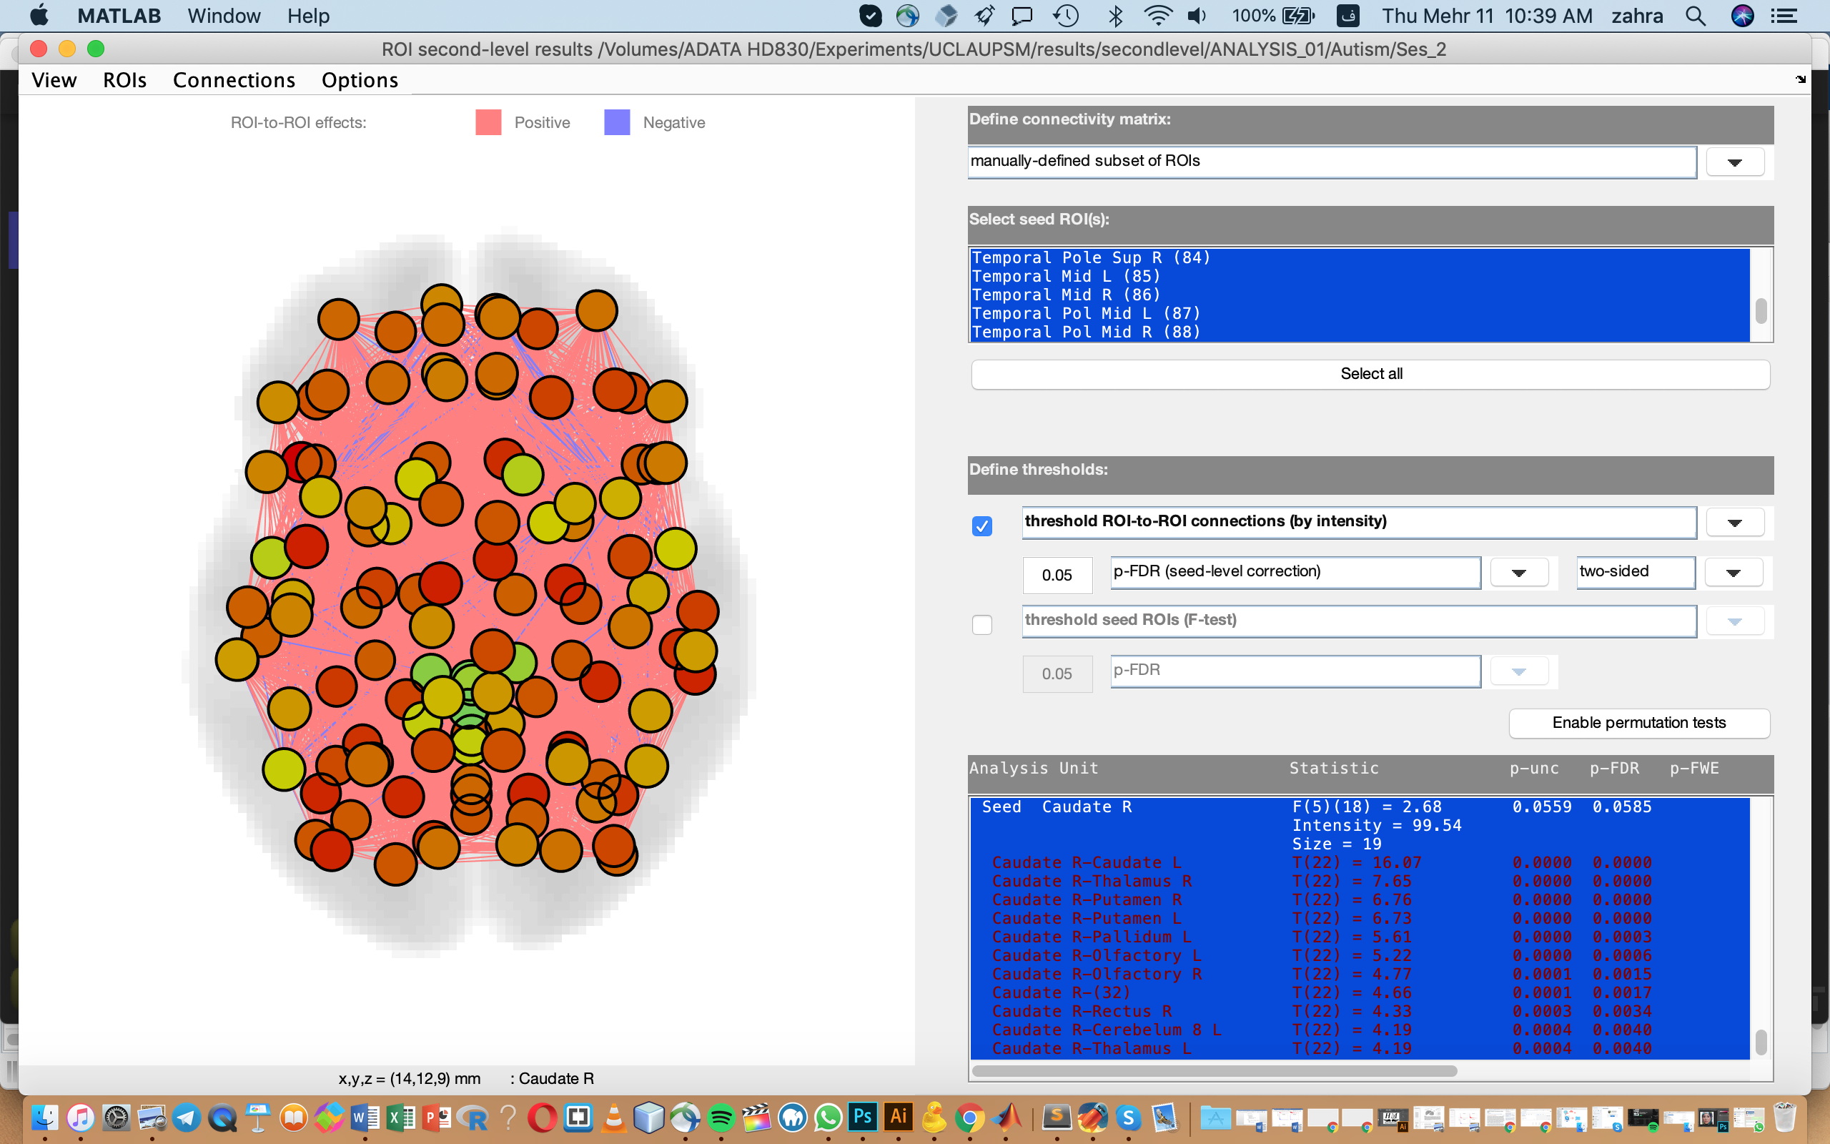Click the Positive effects red swatch

pos(488,122)
